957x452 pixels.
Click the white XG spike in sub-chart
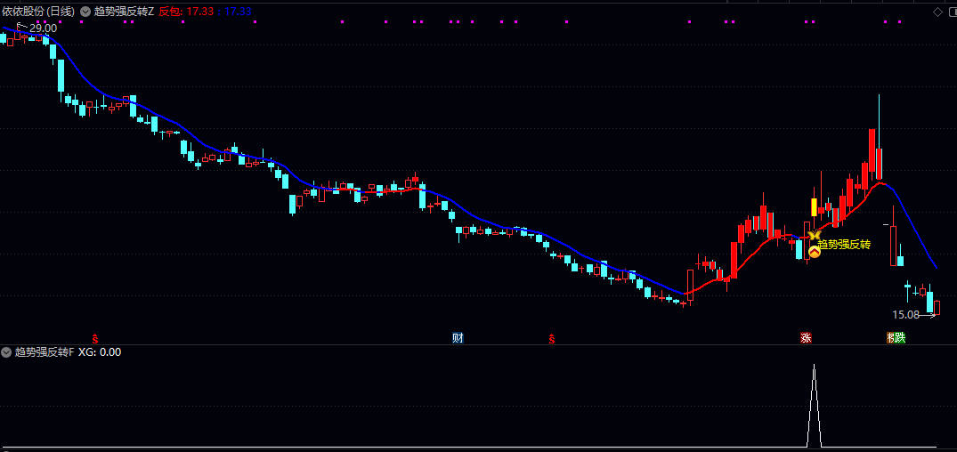[x=815, y=406]
